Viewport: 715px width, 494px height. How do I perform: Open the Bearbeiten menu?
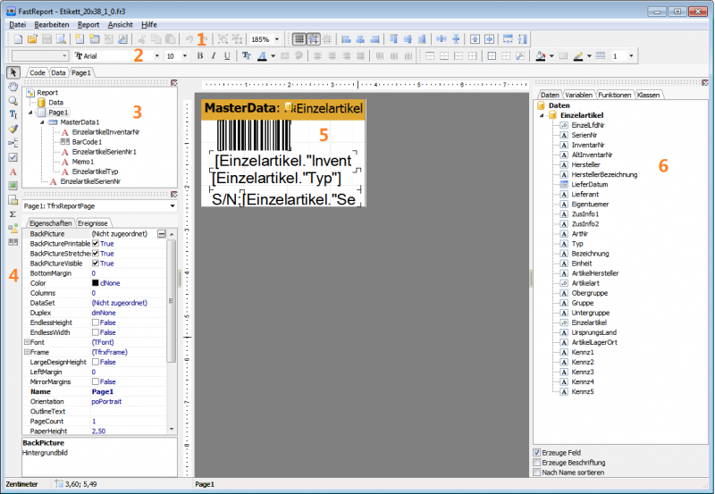click(x=52, y=25)
